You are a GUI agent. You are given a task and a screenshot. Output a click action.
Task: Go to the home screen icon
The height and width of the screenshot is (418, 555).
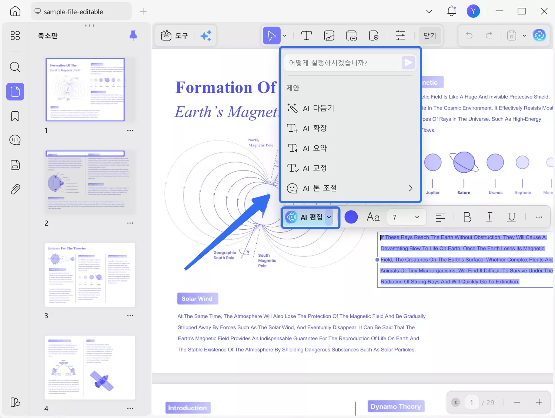pyautogui.click(x=15, y=11)
